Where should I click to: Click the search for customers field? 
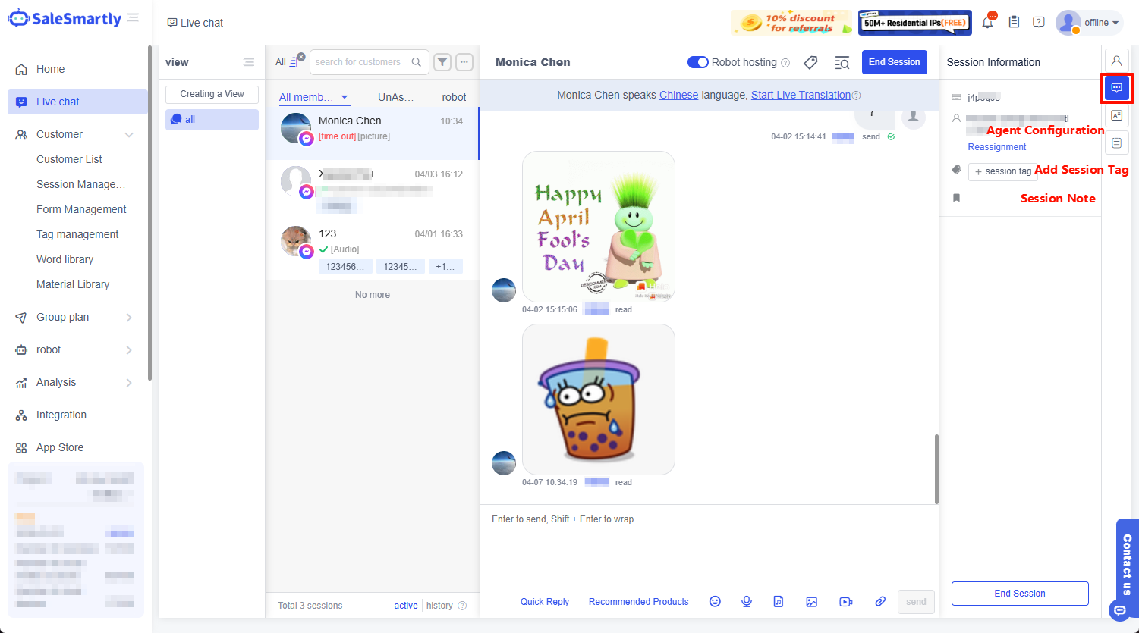pos(360,62)
